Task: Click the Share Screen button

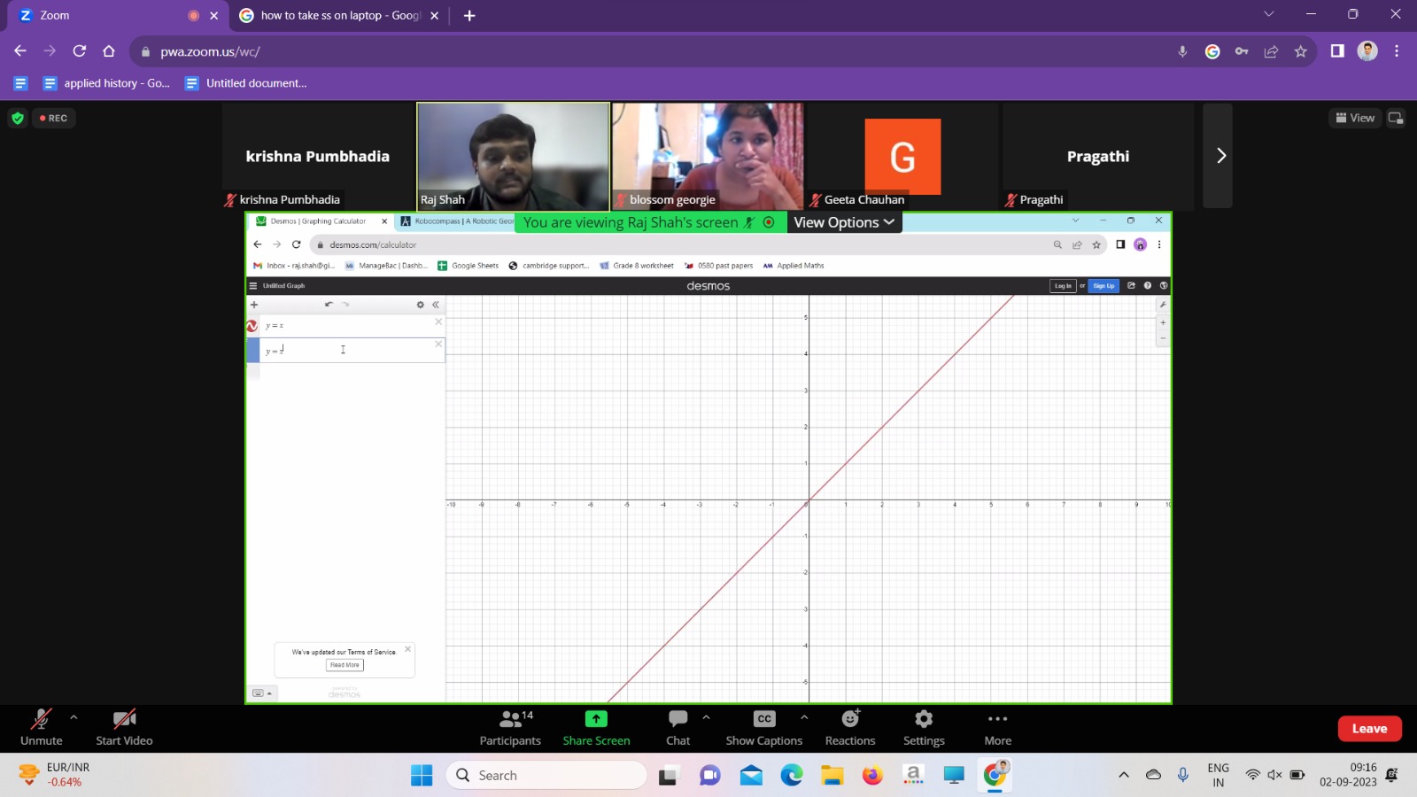Action: (596, 728)
